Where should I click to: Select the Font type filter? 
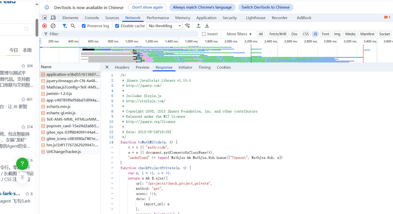326,34
